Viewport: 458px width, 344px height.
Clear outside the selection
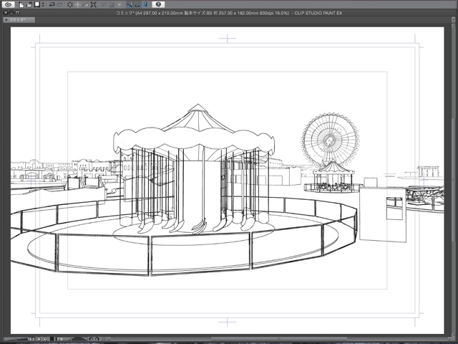[78, 5]
